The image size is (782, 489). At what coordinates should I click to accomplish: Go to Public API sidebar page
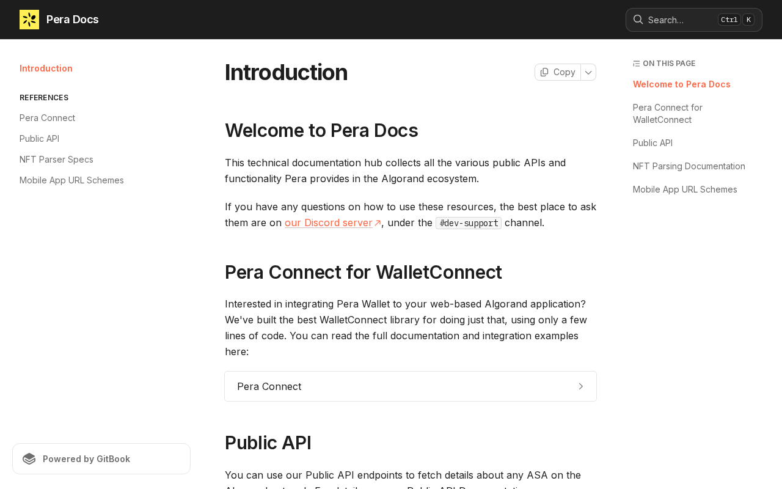coord(39,139)
